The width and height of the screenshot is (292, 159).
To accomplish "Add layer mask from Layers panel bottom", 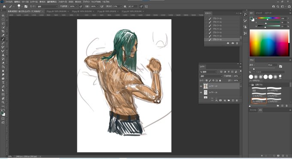I will tap(220, 100).
